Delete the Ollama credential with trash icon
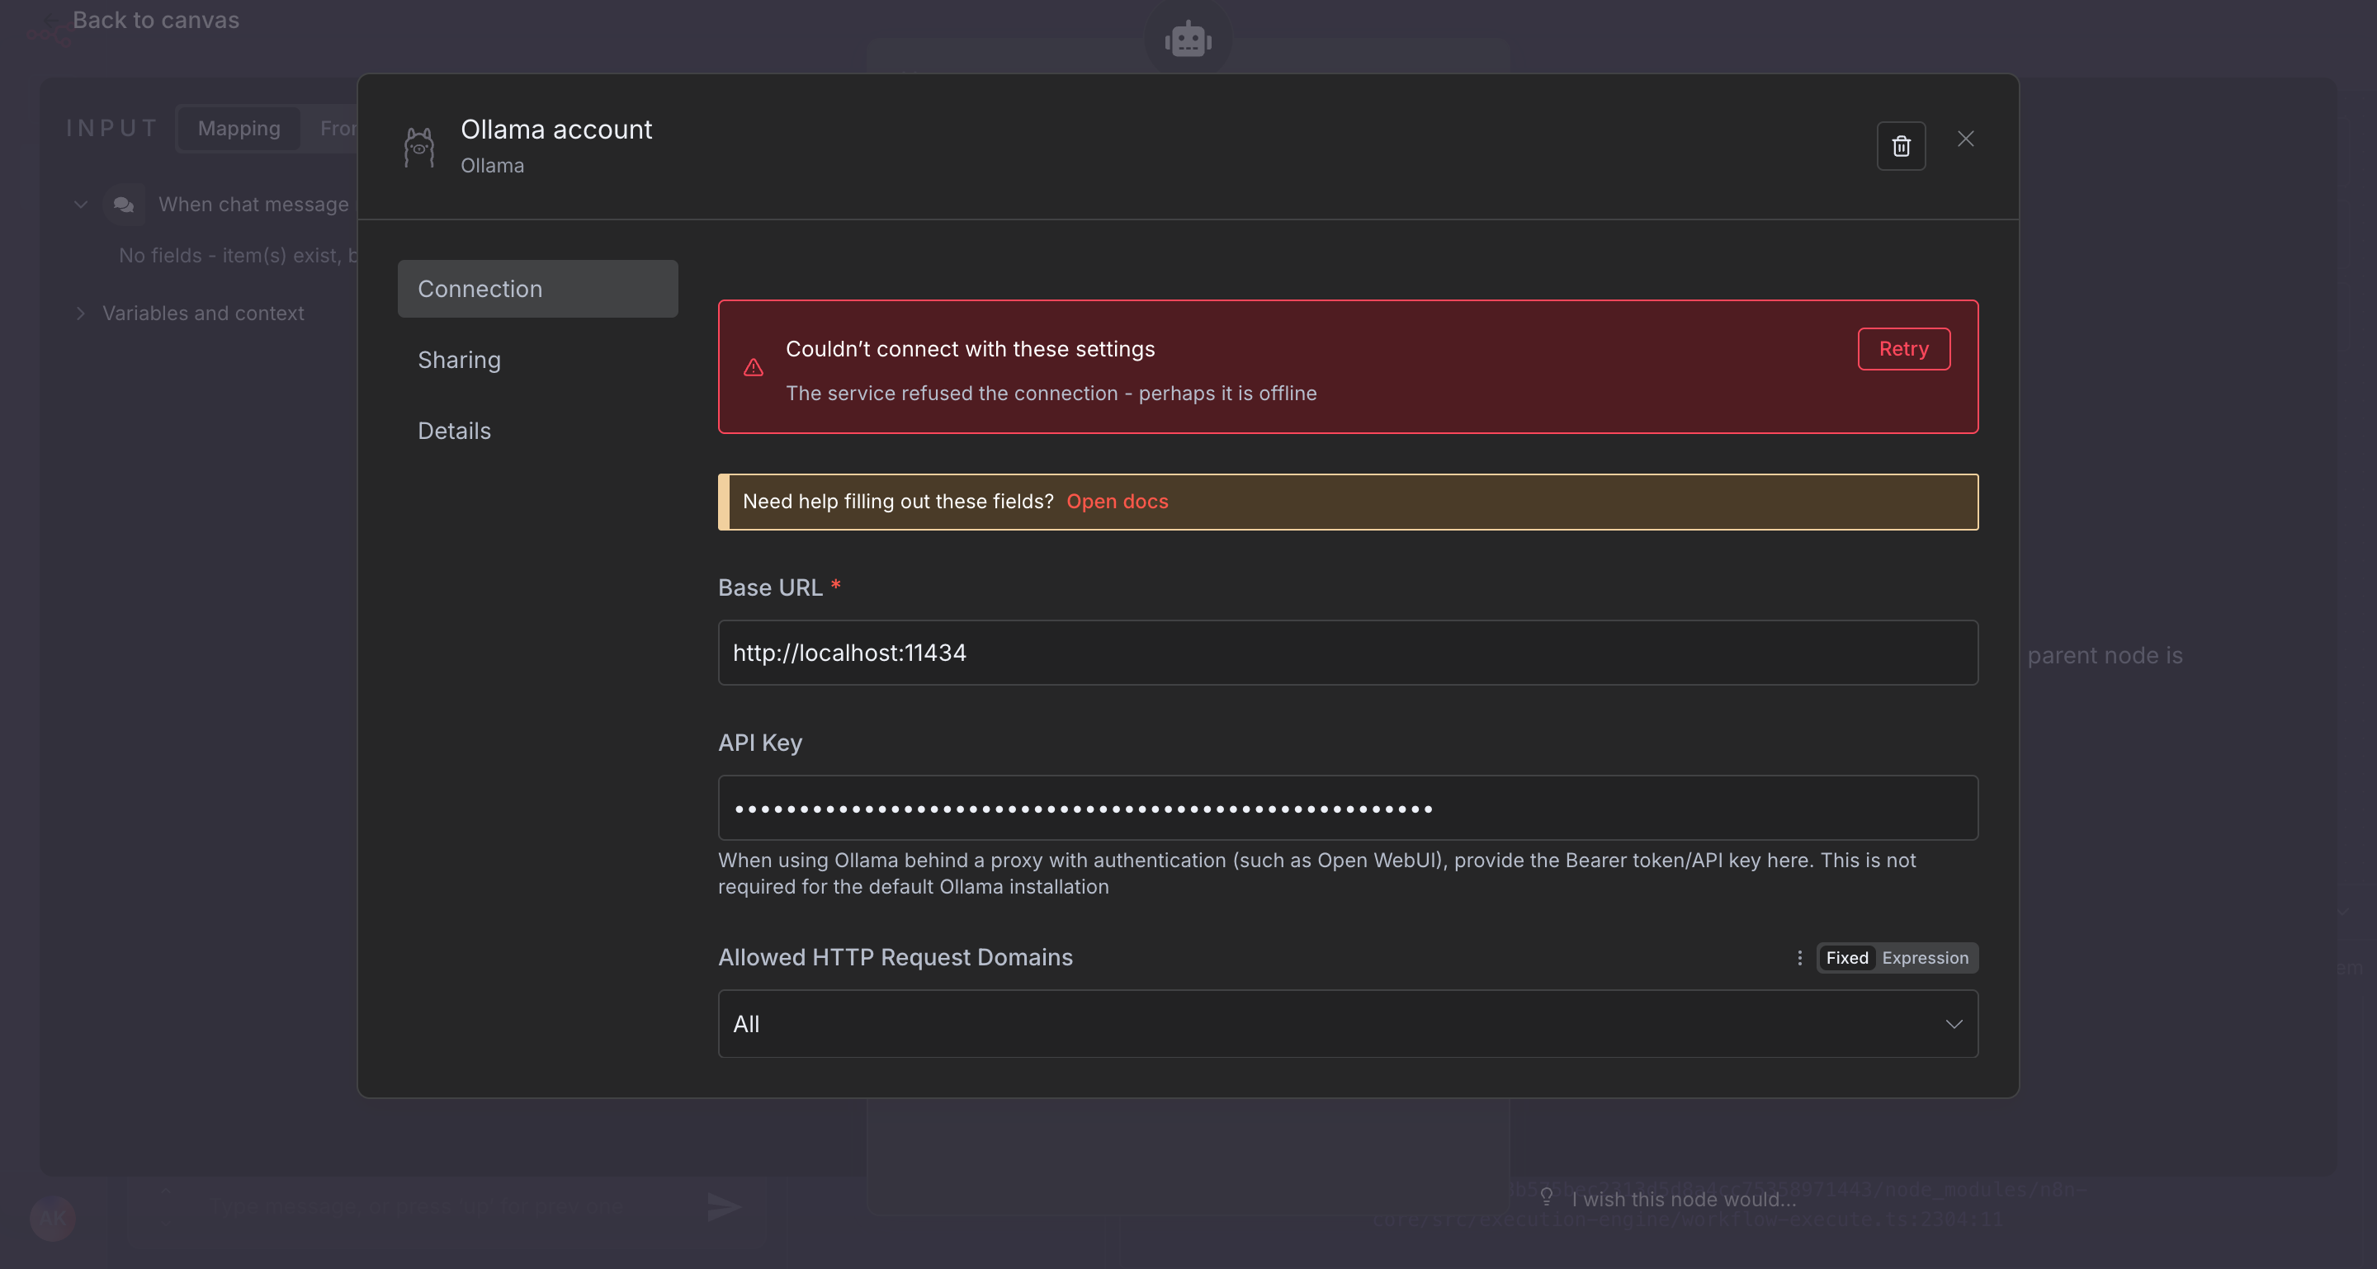Image resolution: width=2377 pixels, height=1269 pixels. (1901, 146)
